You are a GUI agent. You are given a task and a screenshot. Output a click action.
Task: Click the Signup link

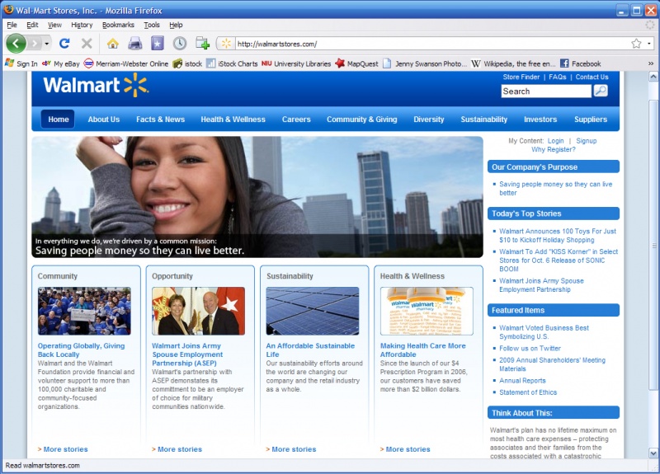587,141
